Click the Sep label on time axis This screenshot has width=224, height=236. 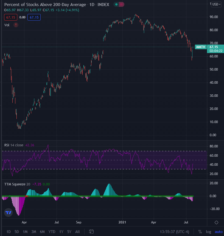pyautogui.click(x=79, y=222)
